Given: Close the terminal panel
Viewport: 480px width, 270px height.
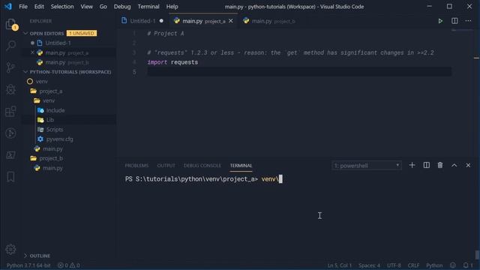Looking at the screenshot, I should coord(468,165).
